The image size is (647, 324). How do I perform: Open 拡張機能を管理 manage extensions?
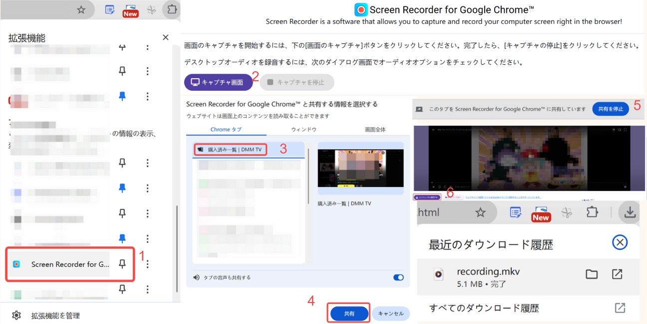coord(55,316)
